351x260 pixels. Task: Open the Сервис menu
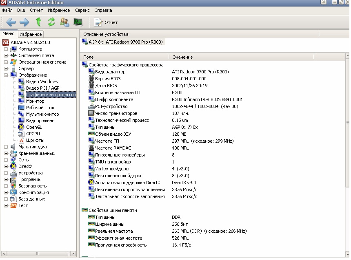pos(82,10)
